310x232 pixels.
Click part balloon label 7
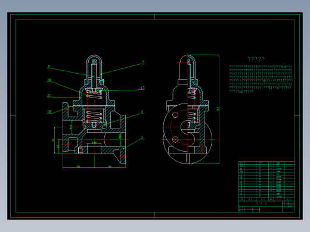click(143, 62)
